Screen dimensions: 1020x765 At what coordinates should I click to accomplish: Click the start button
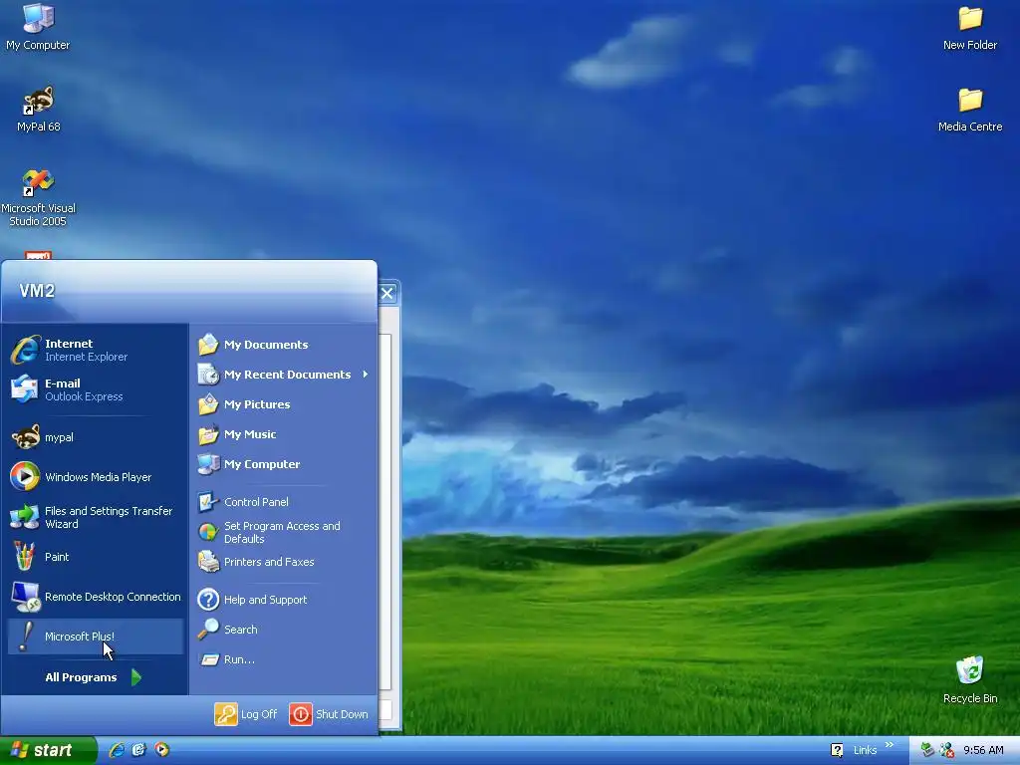(x=48, y=750)
